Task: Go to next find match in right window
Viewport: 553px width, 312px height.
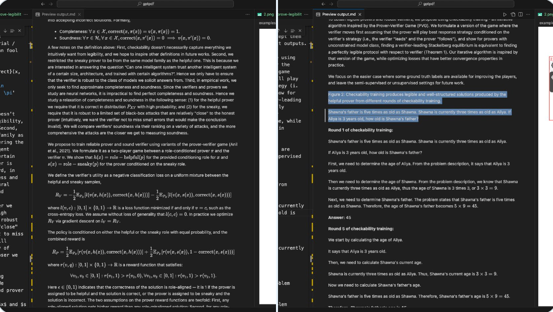Action: tap(286, 31)
